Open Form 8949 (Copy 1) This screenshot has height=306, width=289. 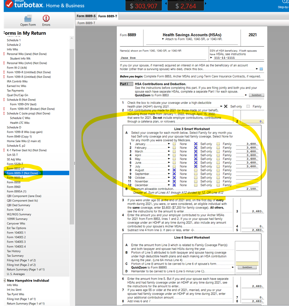[x=19, y=136]
